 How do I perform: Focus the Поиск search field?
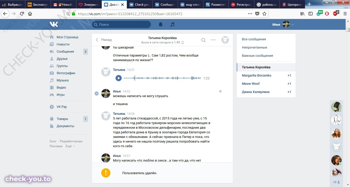121,24
